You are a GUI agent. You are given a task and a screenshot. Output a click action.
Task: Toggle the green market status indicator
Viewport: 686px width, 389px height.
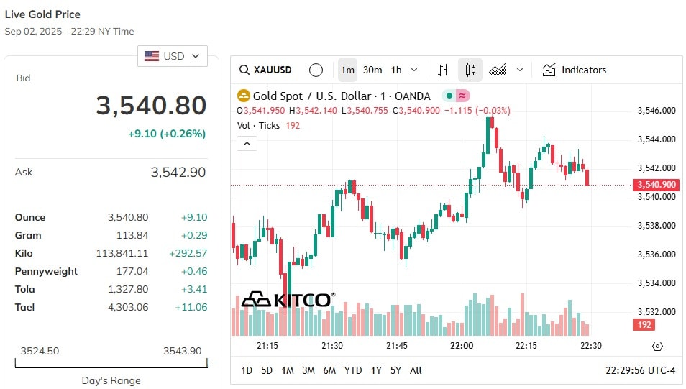pyautogui.click(x=449, y=96)
